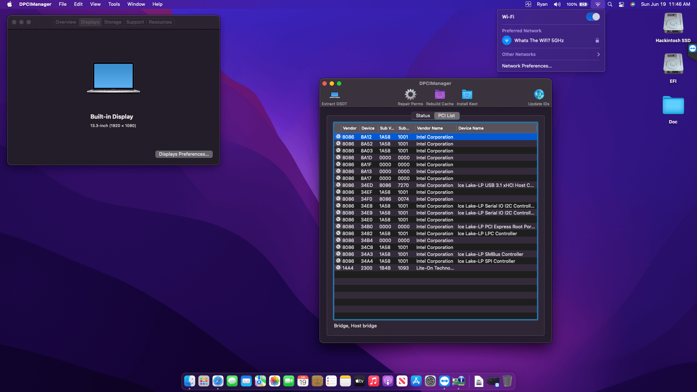Open Podcasts from the Dock

[388, 381]
